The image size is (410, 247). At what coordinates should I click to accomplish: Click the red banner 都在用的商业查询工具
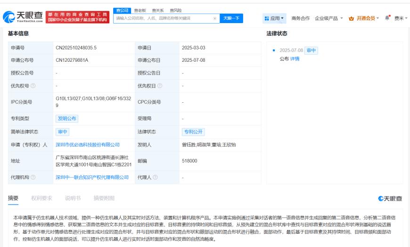point(77,17)
